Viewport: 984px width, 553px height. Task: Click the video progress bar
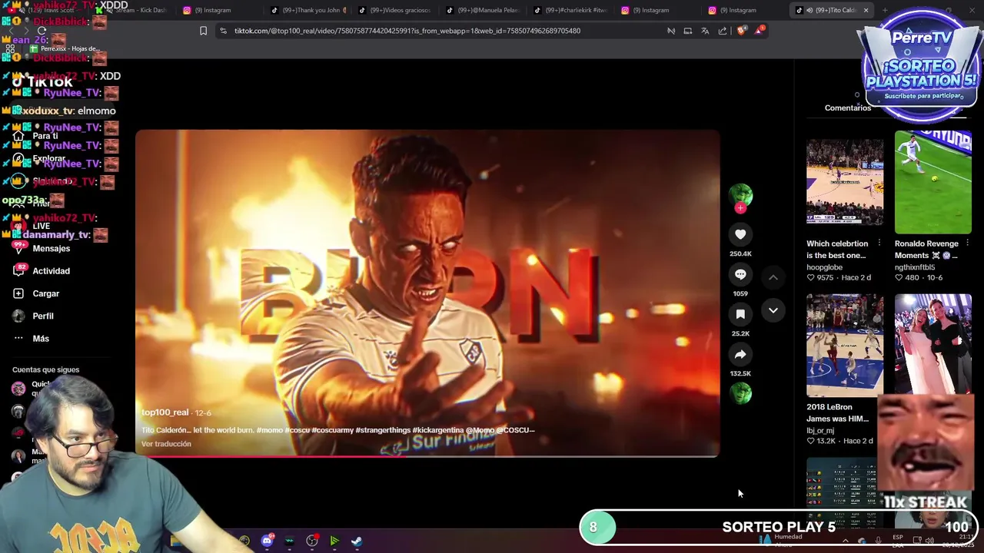pos(427,456)
